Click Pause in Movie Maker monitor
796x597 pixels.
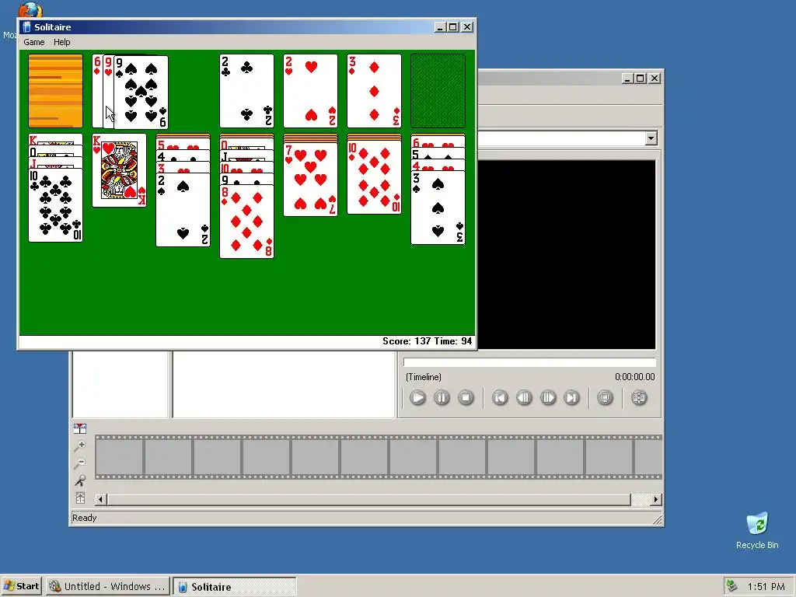tap(442, 397)
